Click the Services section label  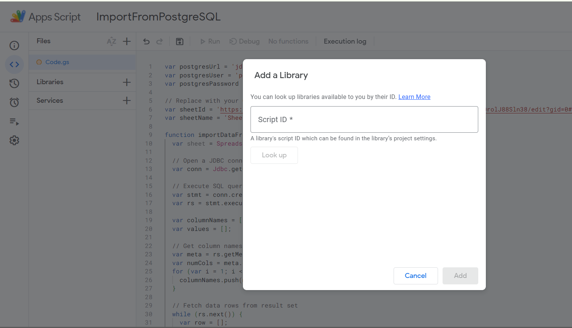coord(50,100)
